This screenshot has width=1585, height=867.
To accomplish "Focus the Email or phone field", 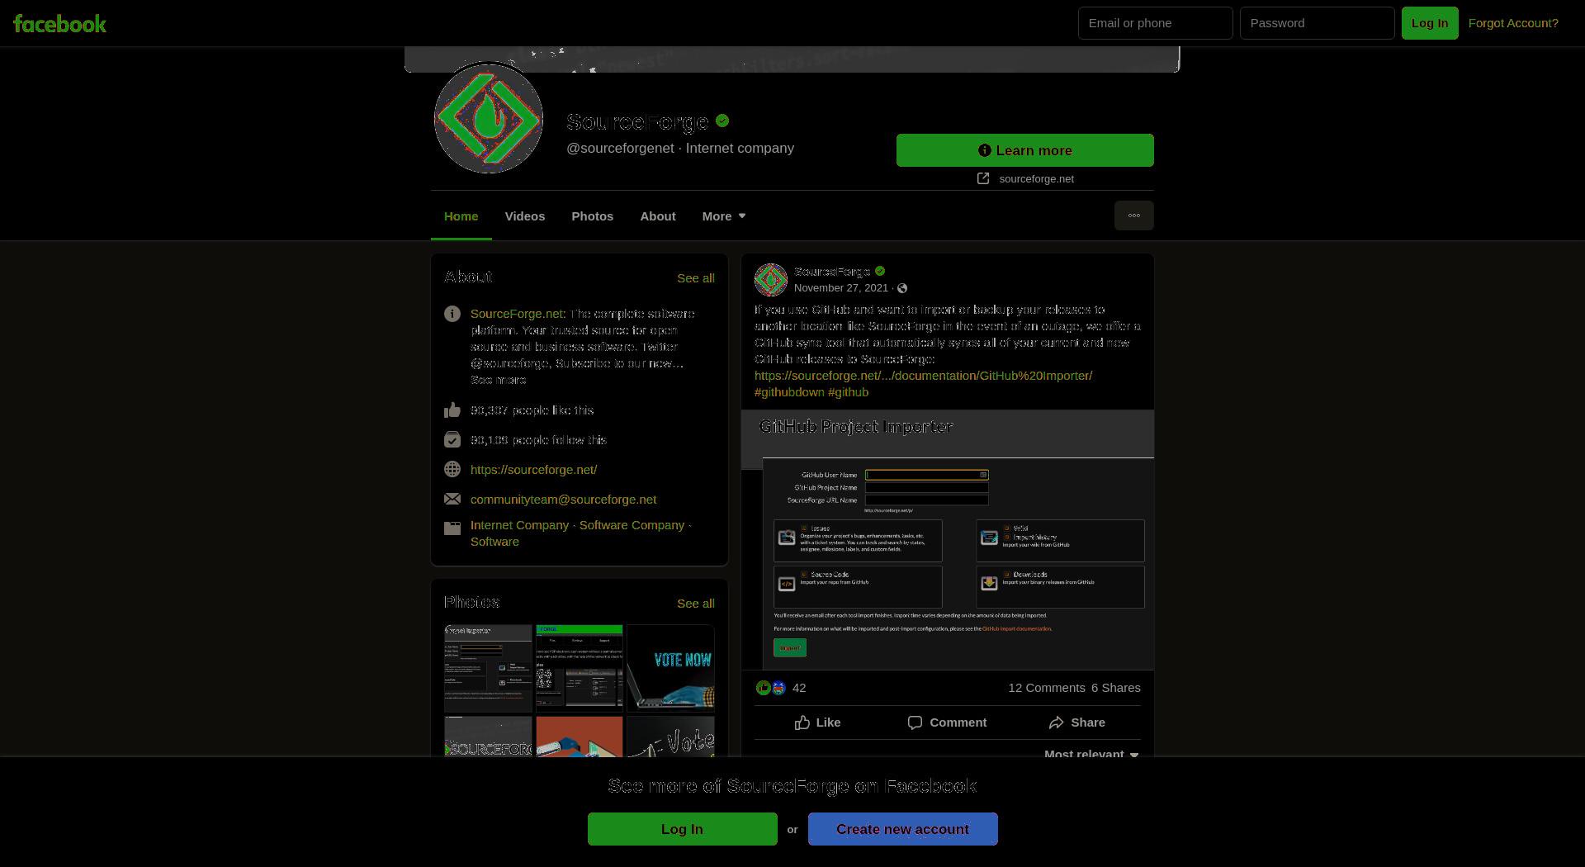I will (x=1156, y=23).
